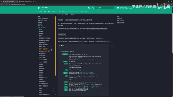Open Cookie 参数 page
This screenshot has height=97, width=173.
[x=42, y=56]
